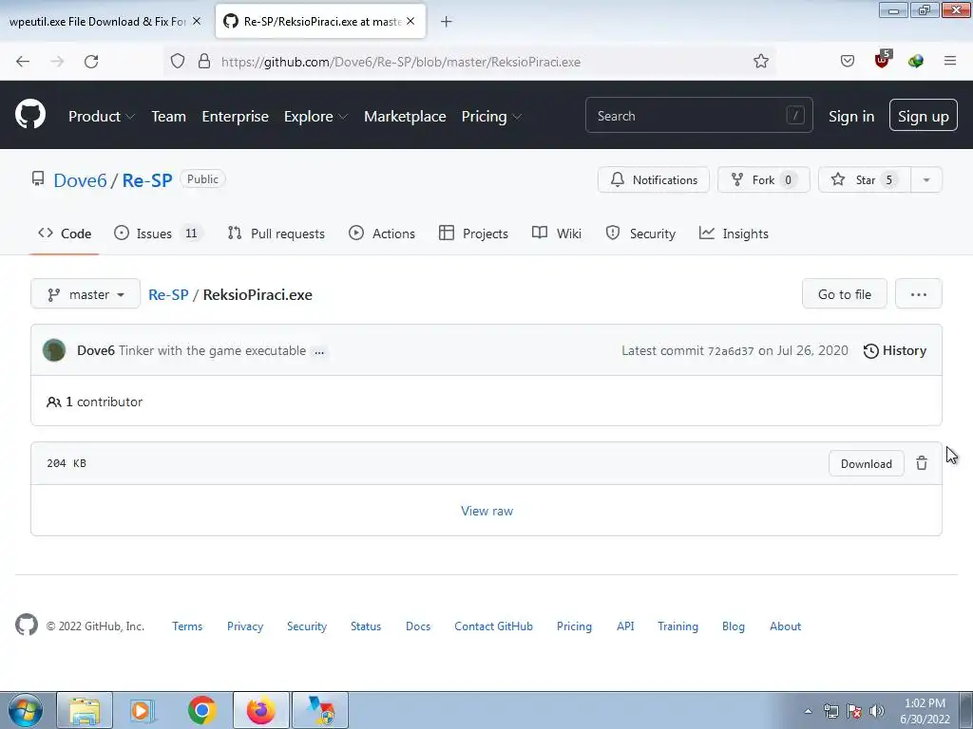Switch to the Insights tab

[734, 234]
